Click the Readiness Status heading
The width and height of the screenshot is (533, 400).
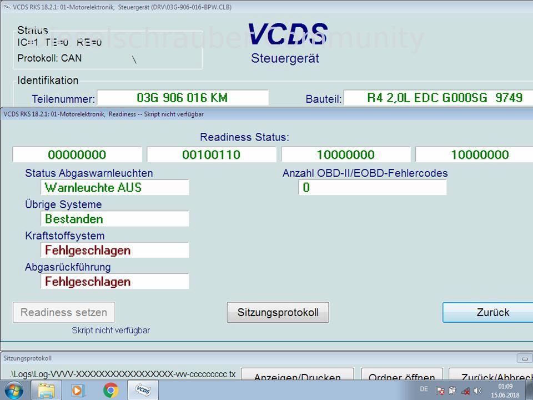click(x=244, y=137)
